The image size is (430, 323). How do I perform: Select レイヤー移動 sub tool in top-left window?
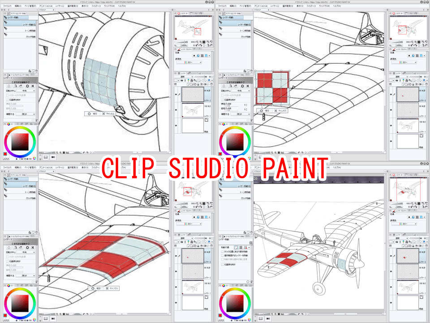[21, 24]
